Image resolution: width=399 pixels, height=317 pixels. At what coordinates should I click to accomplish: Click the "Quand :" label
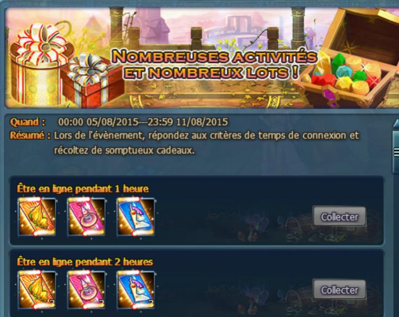click(27, 122)
